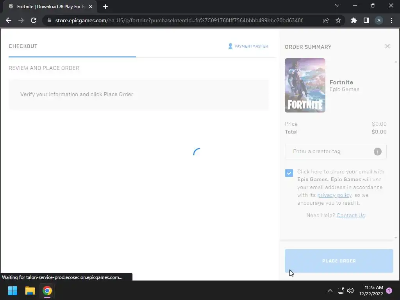Open the Windows Start menu
Viewport: 400px width, 300px height.
(12, 291)
